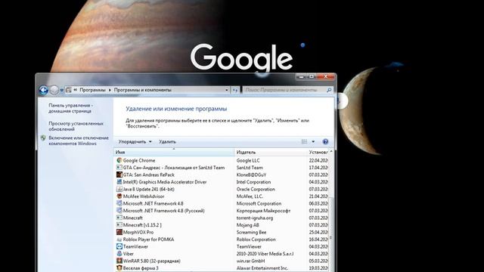
Task: Open help with the question mark icon
Action: click(325, 141)
